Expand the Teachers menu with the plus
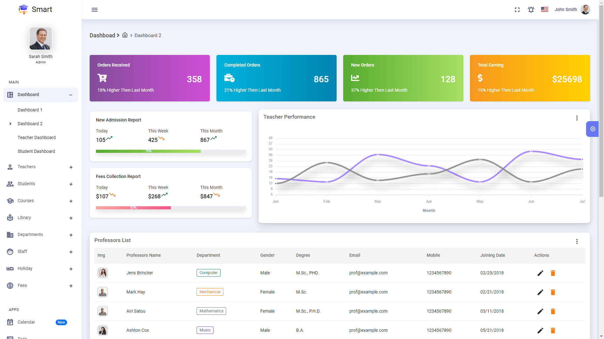Image resolution: width=604 pixels, height=339 pixels. coord(71,167)
